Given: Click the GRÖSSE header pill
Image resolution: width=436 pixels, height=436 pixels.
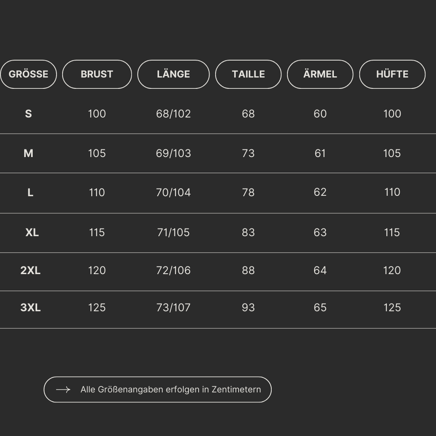Looking at the screenshot, I should [28, 74].
